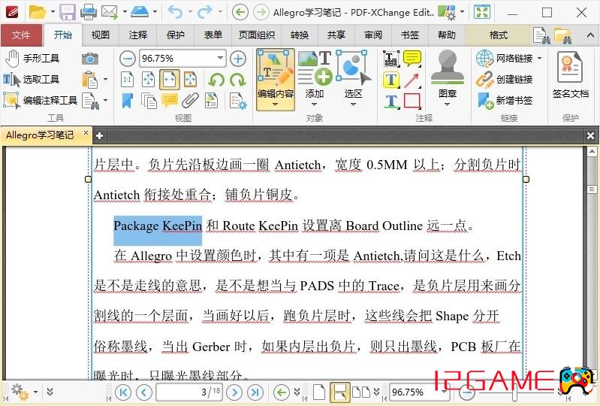Viewport: 600px width, 406px height.
Task: Switch to the Convert (转换) ribbon tab
Action: [299, 35]
